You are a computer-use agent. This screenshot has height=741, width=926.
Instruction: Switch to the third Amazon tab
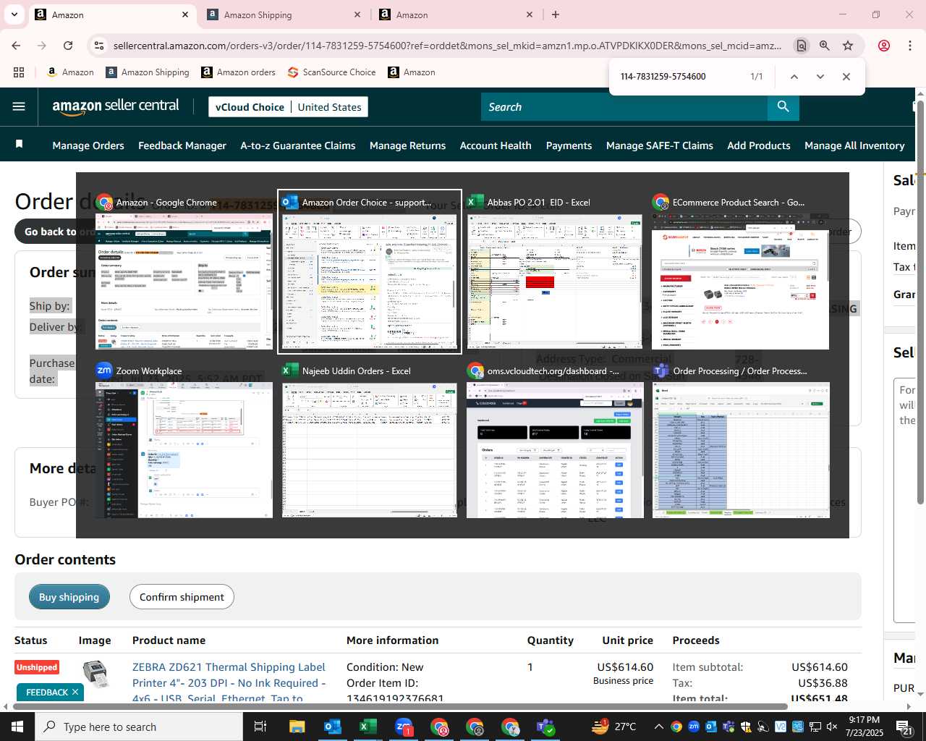point(456,14)
